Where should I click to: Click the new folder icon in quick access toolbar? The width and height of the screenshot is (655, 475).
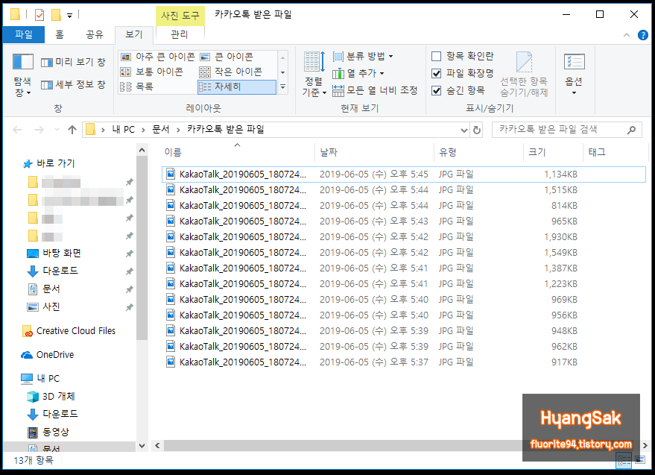[x=56, y=15]
